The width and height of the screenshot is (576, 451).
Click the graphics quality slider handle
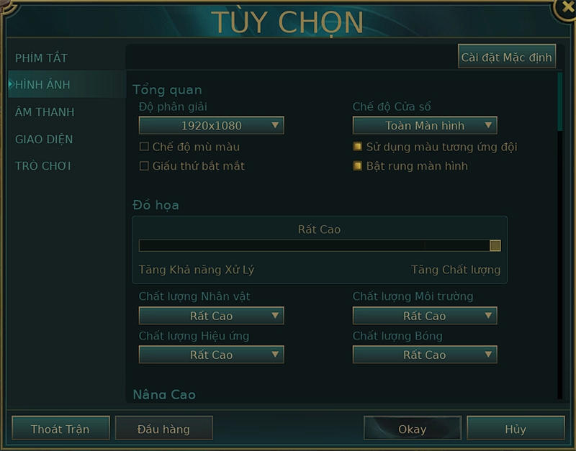[495, 245]
